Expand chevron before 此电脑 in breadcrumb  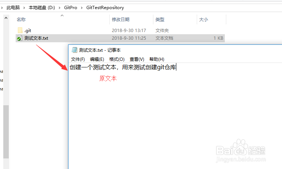click(2, 8)
